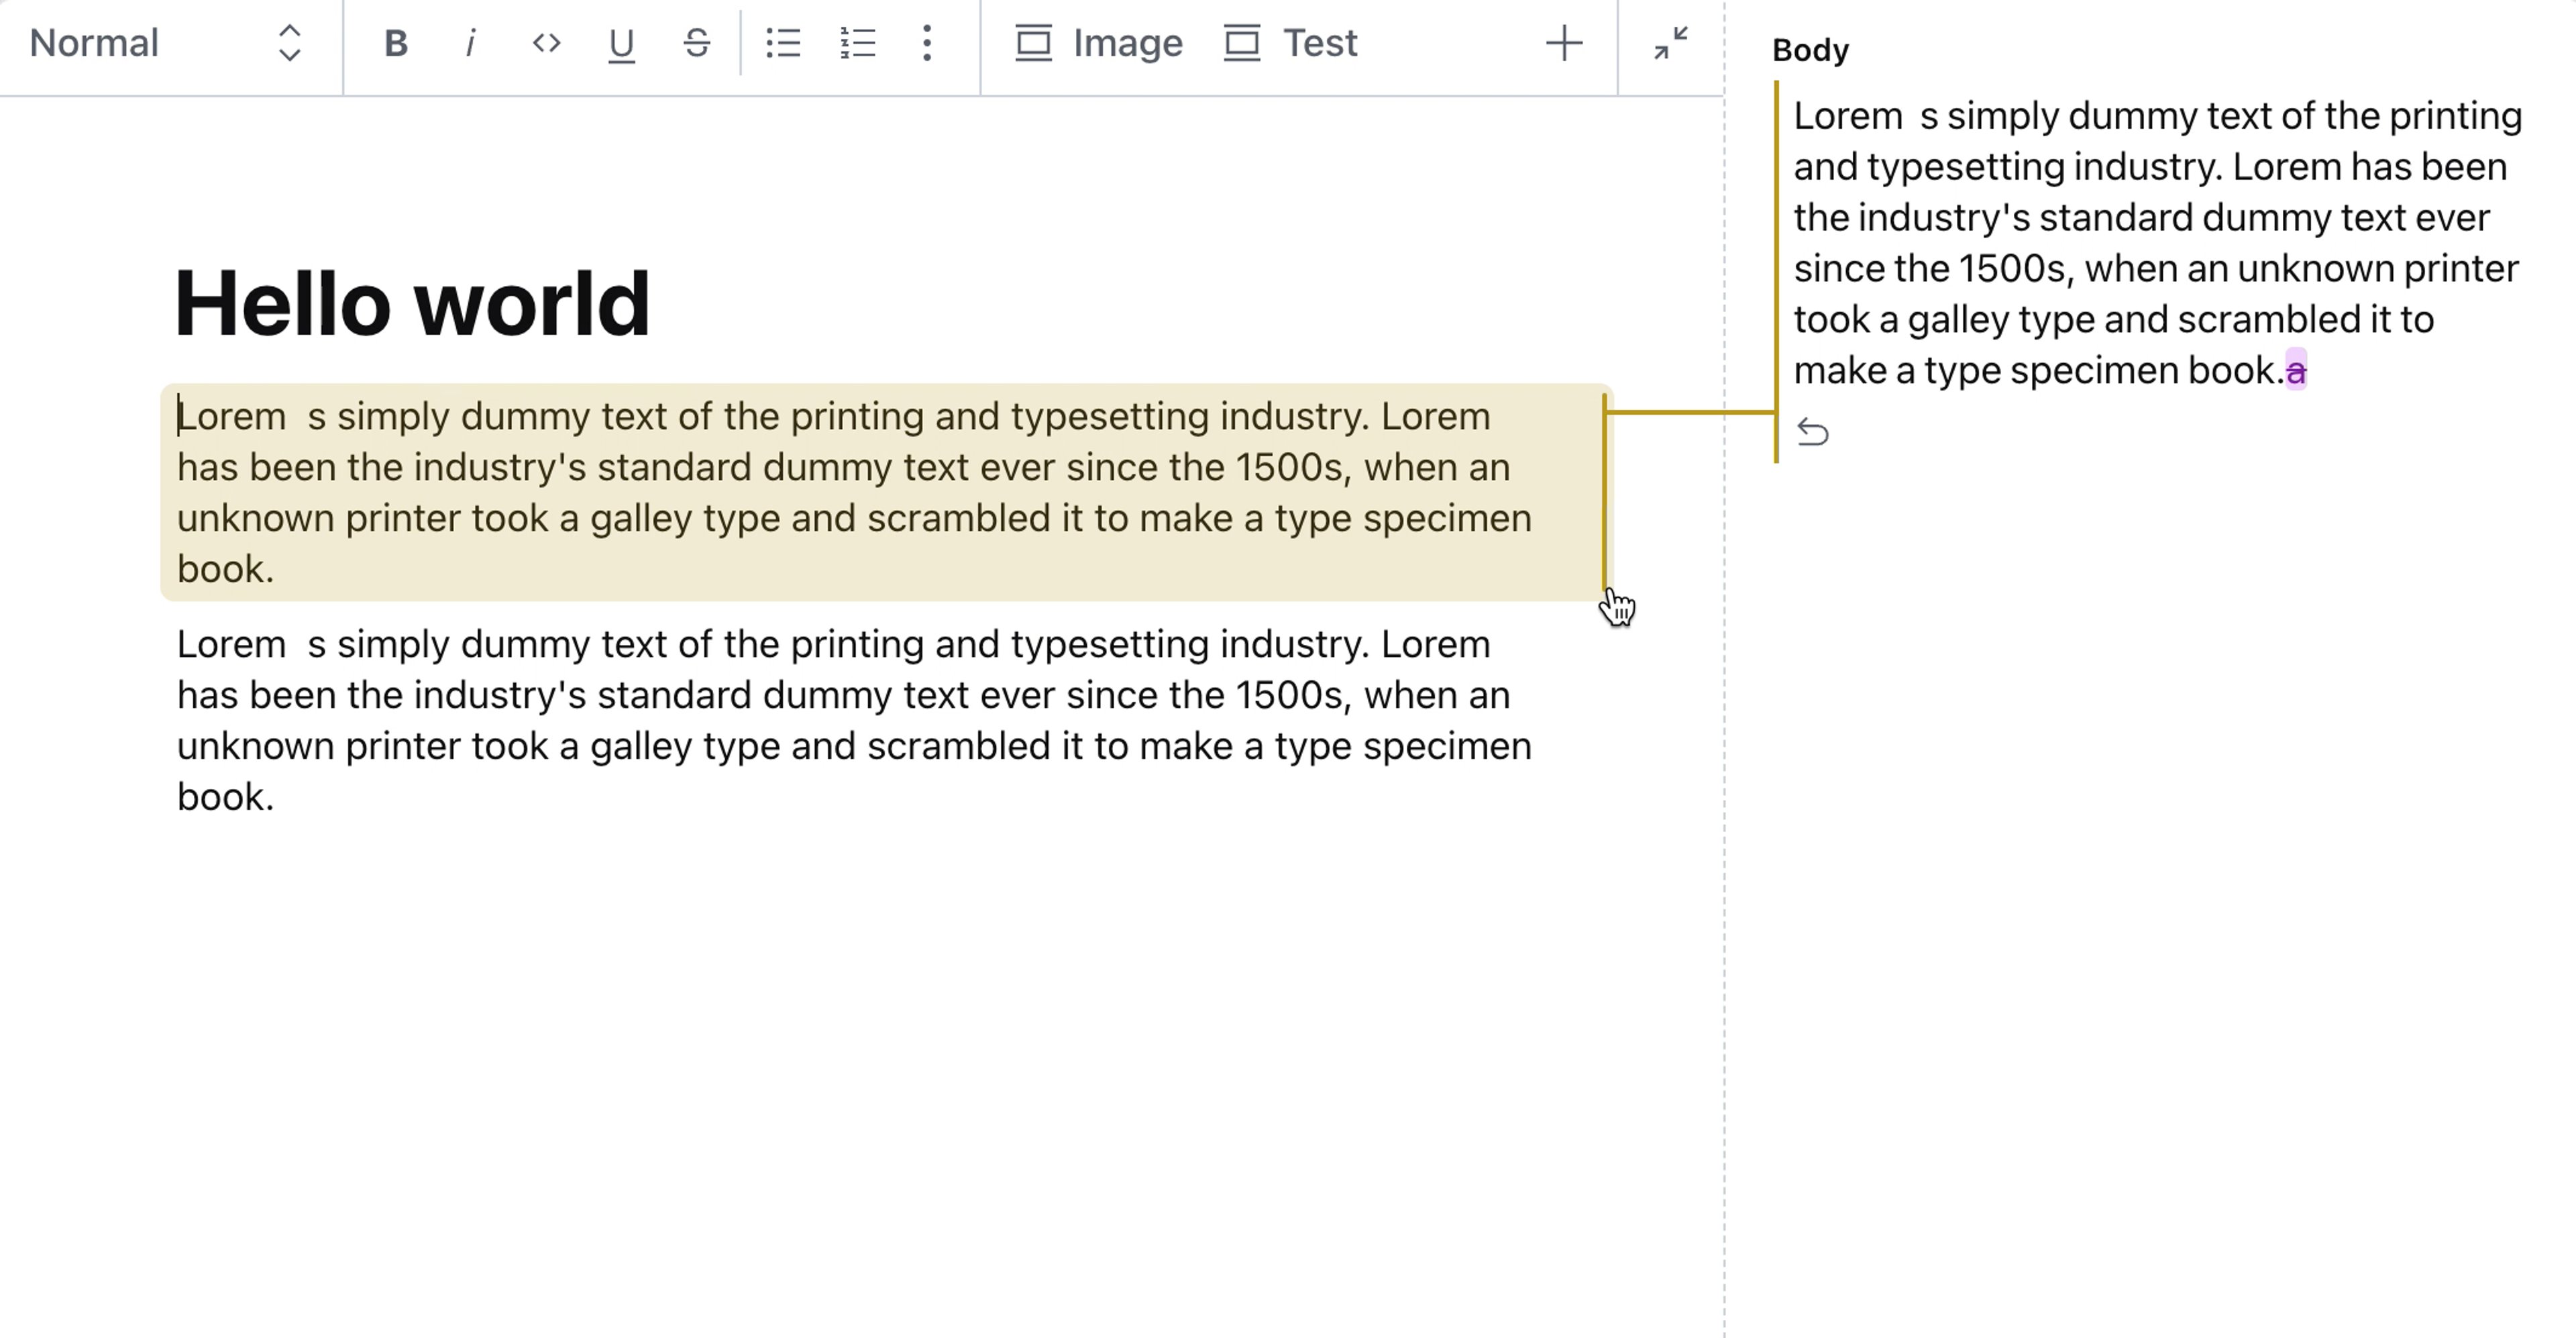Insert a numbered list
The height and width of the screenshot is (1338, 2576).
[858, 44]
